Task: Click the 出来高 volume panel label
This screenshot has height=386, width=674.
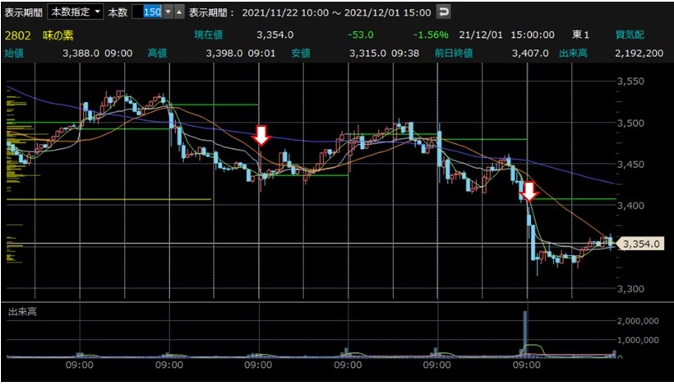Action: (x=22, y=312)
